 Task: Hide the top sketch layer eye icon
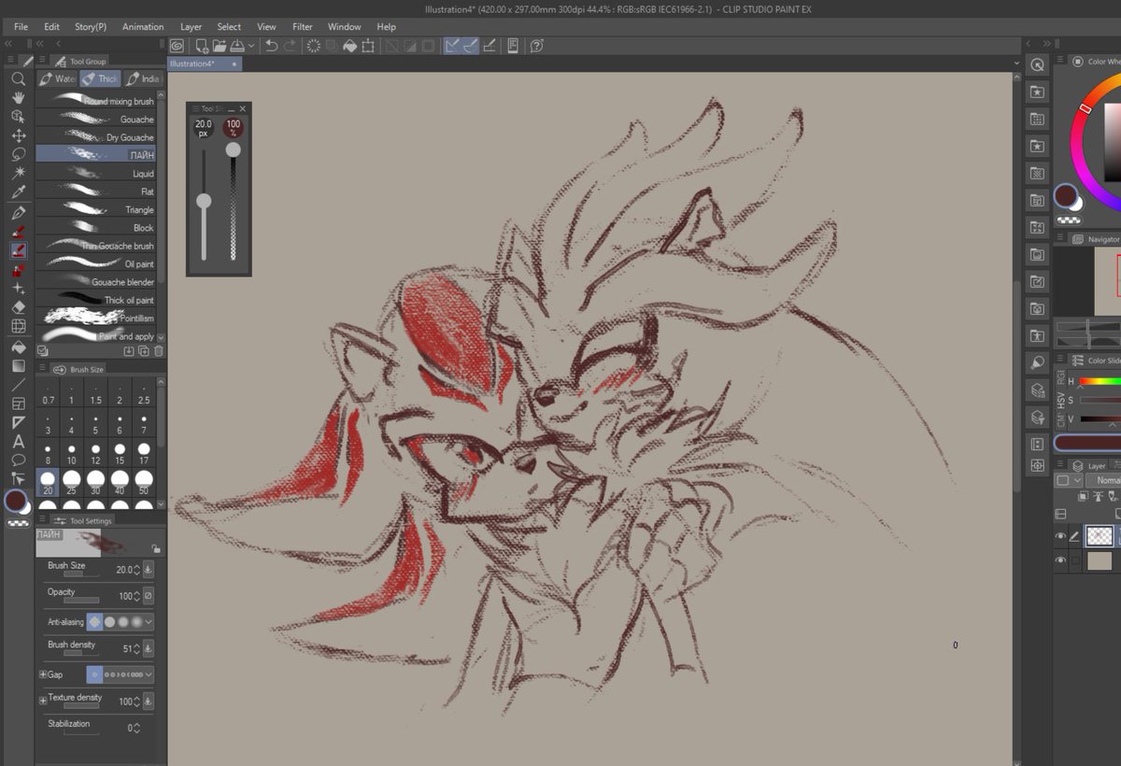tap(1060, 536)
